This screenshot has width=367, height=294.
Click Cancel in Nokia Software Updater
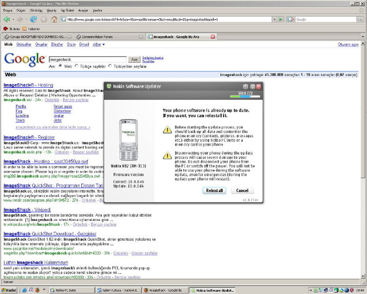(x=242, y=191)
